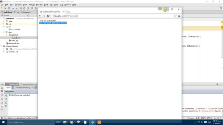Click the Connect breadcrumb
The width and height of the screenshot is (223, 125).
(x=25, y=12)
